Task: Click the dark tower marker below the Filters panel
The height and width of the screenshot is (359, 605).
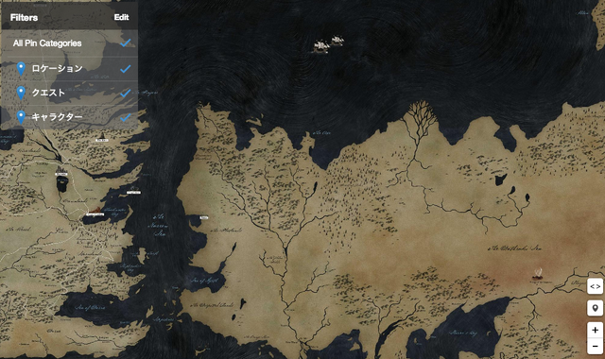Action: (x=102, y=135)
